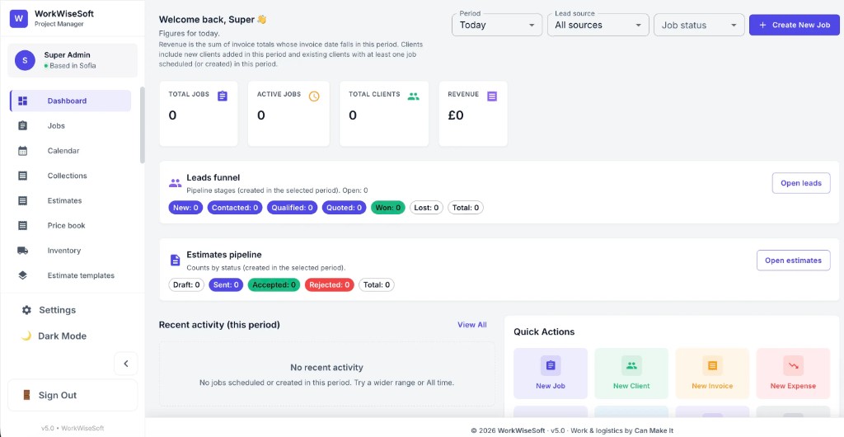Open Estimates from the sidebar menu

pyautogui.click(x=71, y=200)
